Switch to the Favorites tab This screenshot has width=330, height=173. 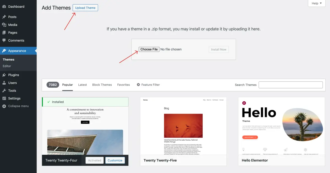tap(123, 85)
